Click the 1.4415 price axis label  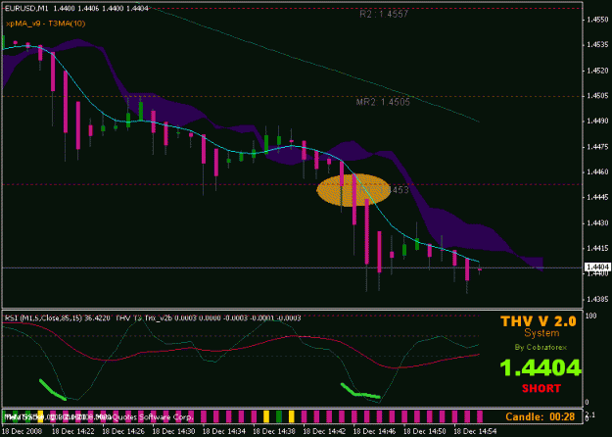597,248
